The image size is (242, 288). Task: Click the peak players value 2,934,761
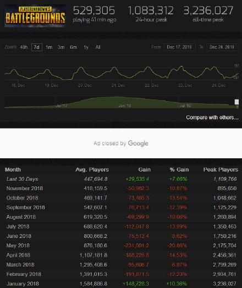pyautogui.click(x=225, y=274)
